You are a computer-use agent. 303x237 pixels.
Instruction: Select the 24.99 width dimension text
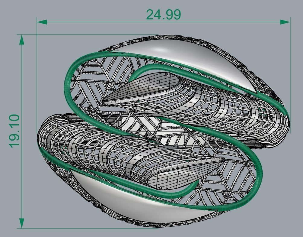(x=164, y=15)
